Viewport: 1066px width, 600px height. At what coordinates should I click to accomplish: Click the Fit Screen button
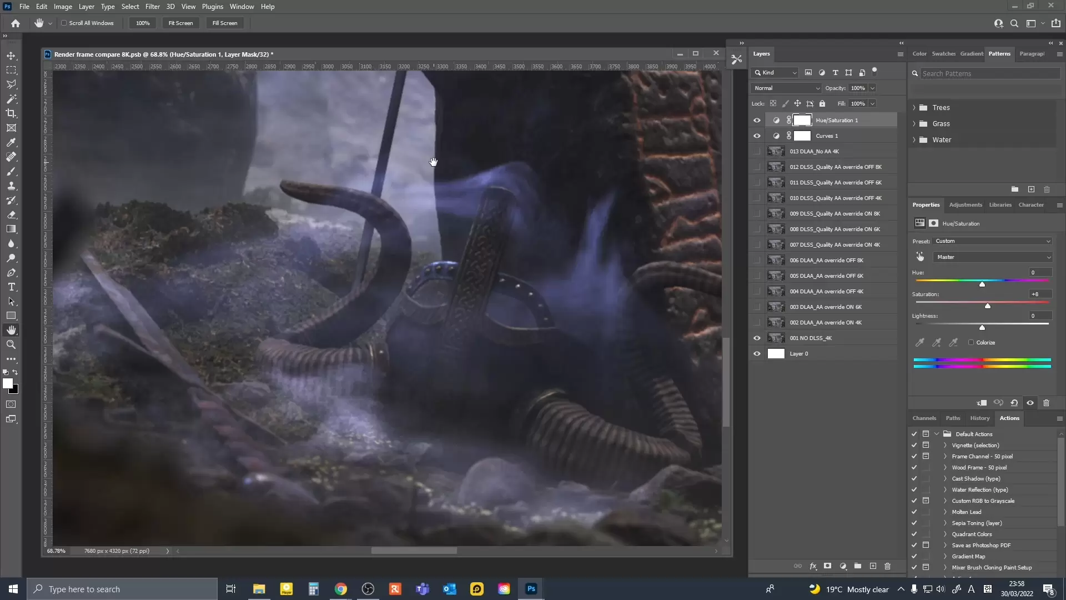(180, 23)
